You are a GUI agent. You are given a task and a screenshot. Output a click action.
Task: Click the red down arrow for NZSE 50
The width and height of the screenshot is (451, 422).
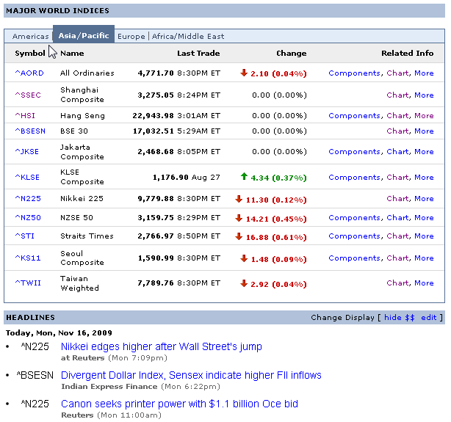pyautogui.click(x=239, y=218)
